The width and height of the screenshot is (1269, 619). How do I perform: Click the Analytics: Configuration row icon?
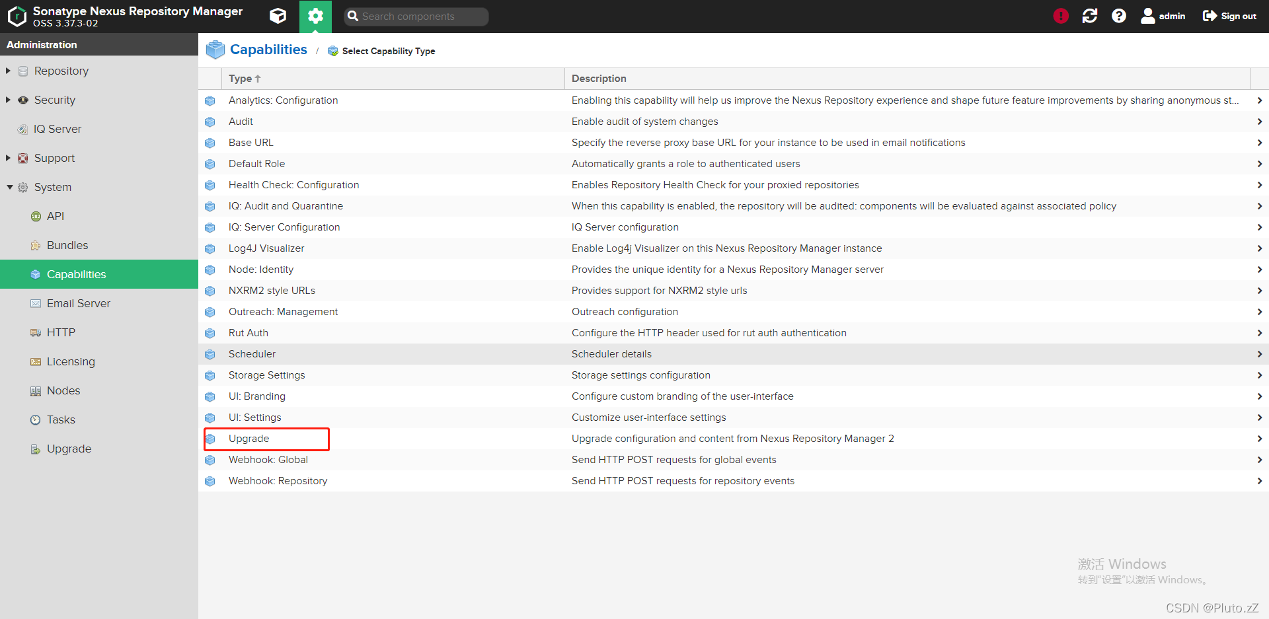point(210,100)
